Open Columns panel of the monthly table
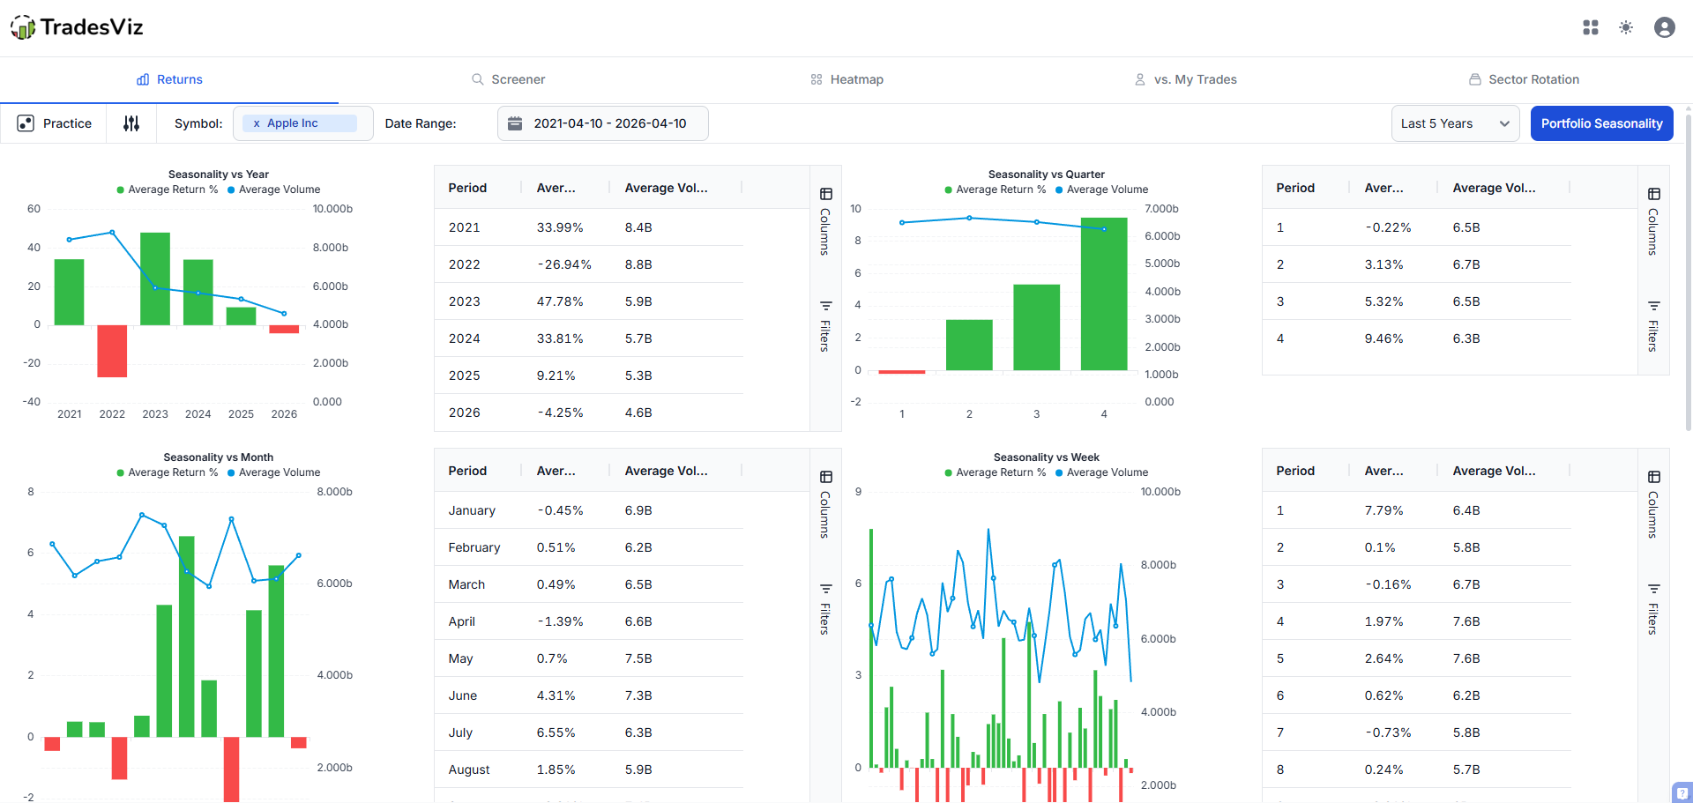 coord(825,505)
